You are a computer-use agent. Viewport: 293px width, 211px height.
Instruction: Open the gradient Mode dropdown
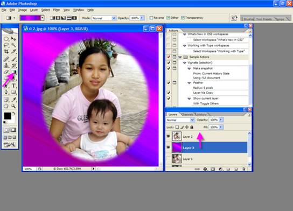[114, 18]
